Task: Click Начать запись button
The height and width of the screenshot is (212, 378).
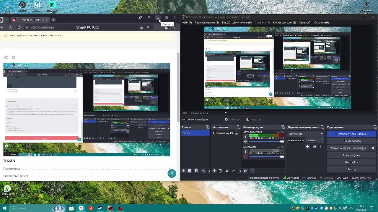Action: pos(351,141)
